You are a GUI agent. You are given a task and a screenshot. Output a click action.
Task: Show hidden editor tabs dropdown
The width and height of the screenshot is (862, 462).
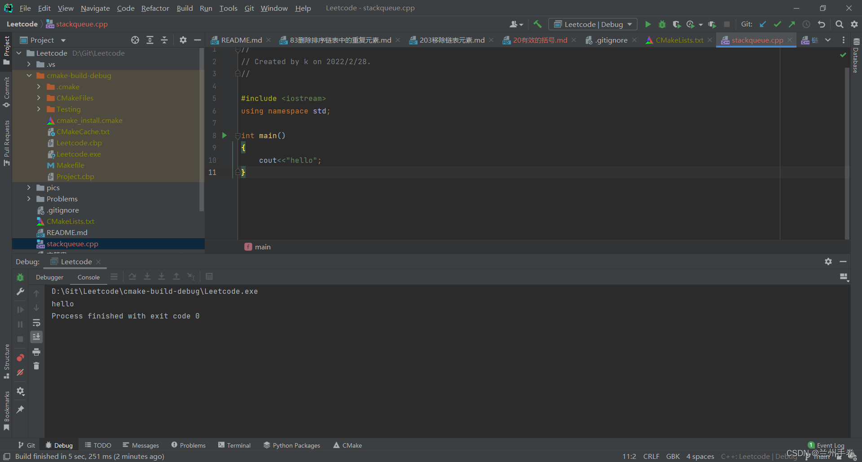click(x=828, y=40)
